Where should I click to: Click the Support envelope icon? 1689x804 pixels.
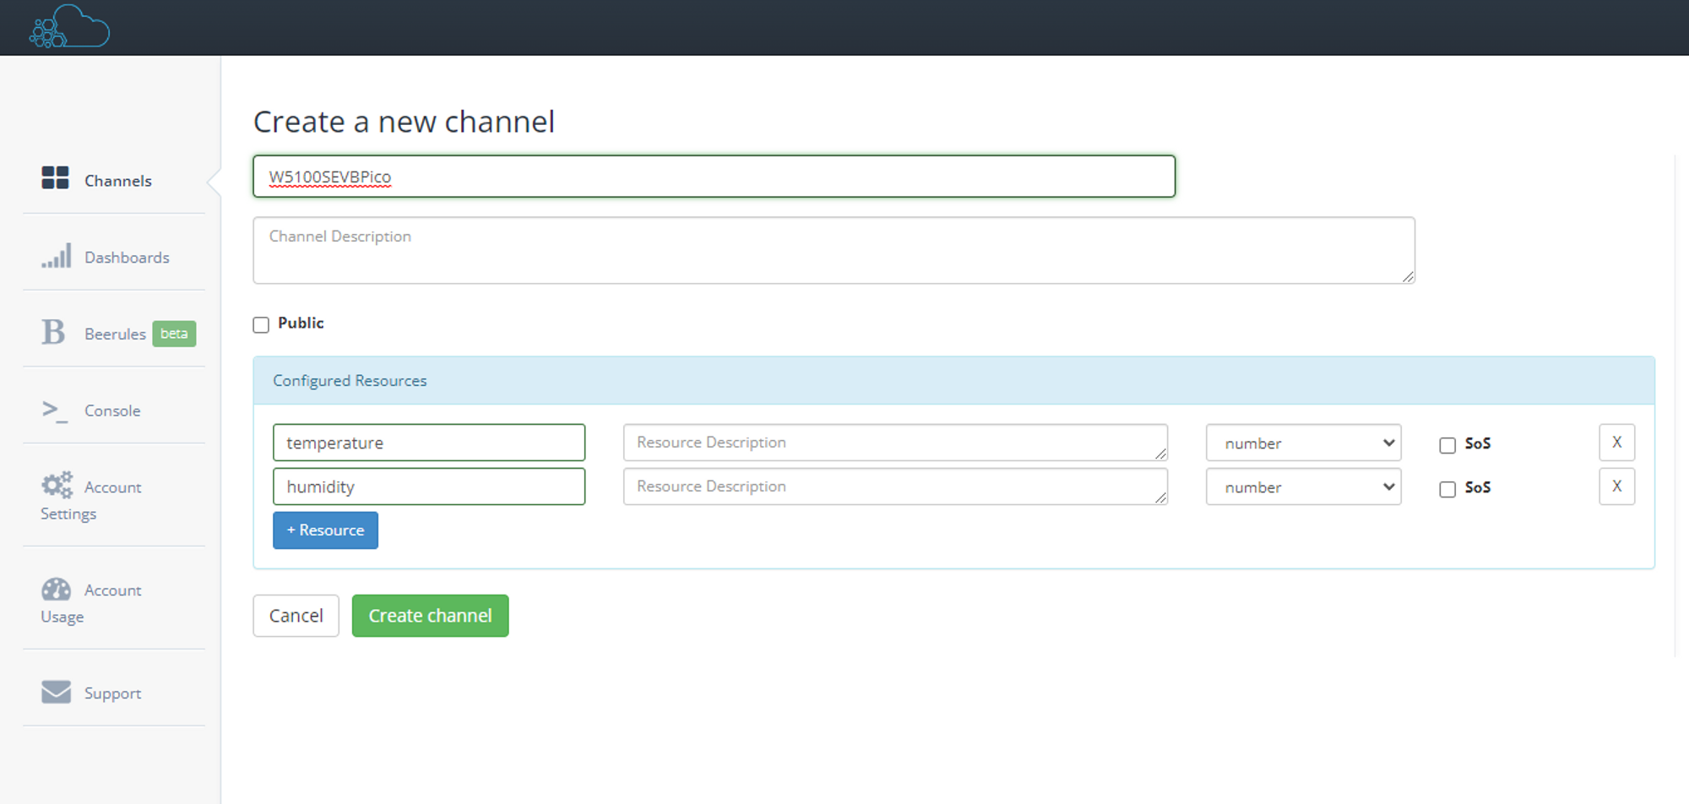(57, 692)
